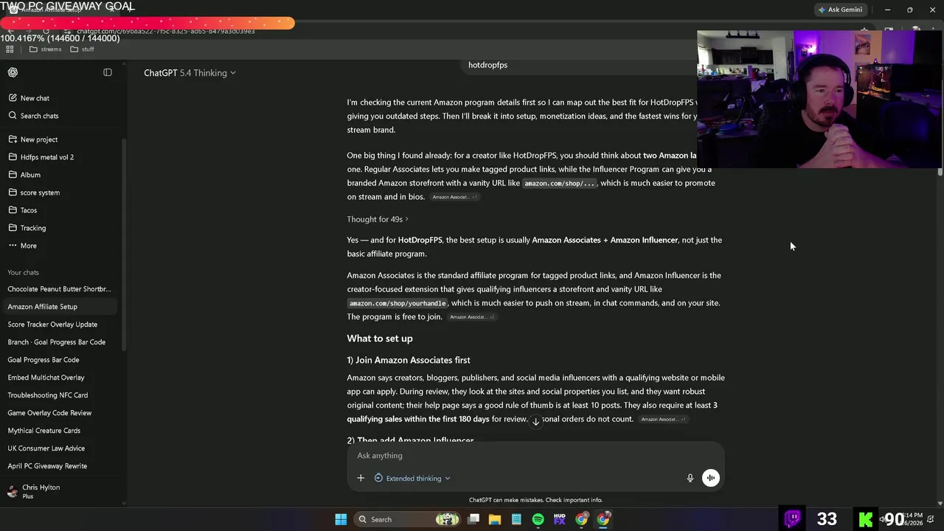
Task: Open the stuff bookmark folder
Action: click(82, 49)
